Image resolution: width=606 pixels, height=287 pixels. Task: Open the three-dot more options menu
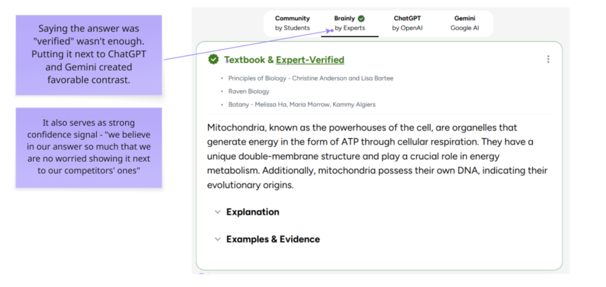tap(548, 59)
